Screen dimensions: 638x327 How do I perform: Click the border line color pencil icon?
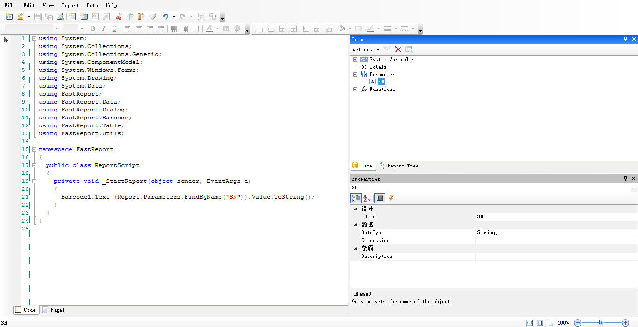pos(370,29)
